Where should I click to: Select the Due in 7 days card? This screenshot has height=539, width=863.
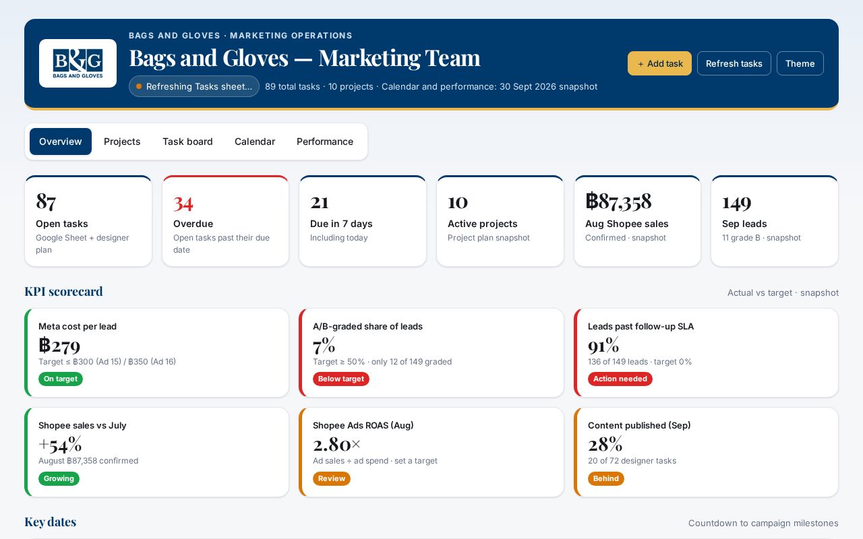[x=363, y=221]
